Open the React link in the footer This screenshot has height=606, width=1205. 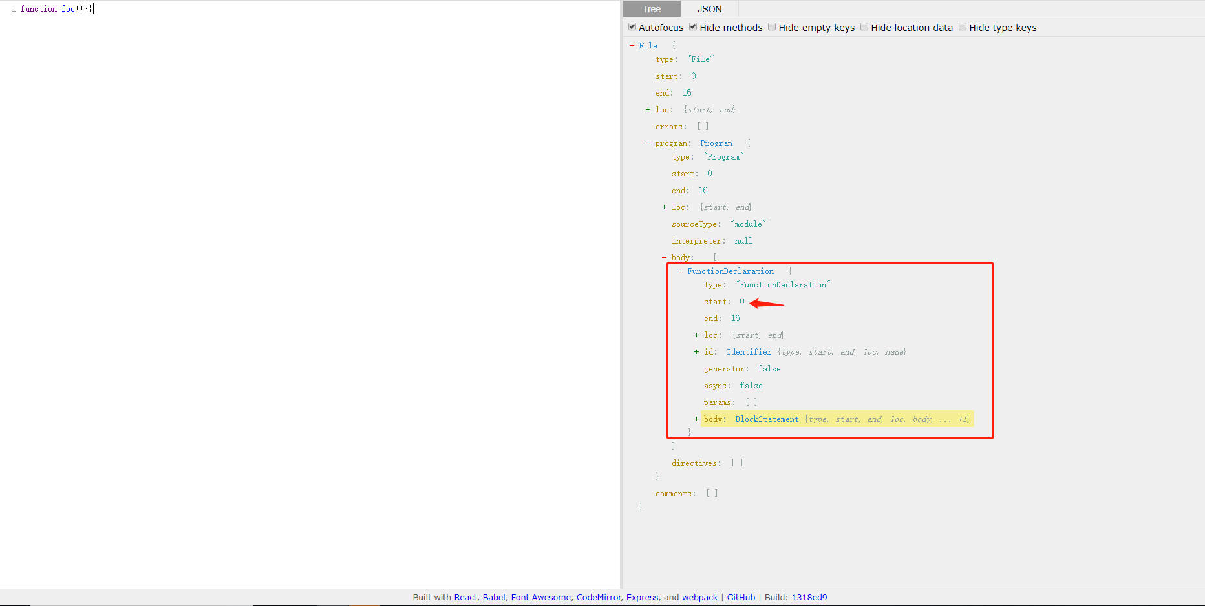465,597
